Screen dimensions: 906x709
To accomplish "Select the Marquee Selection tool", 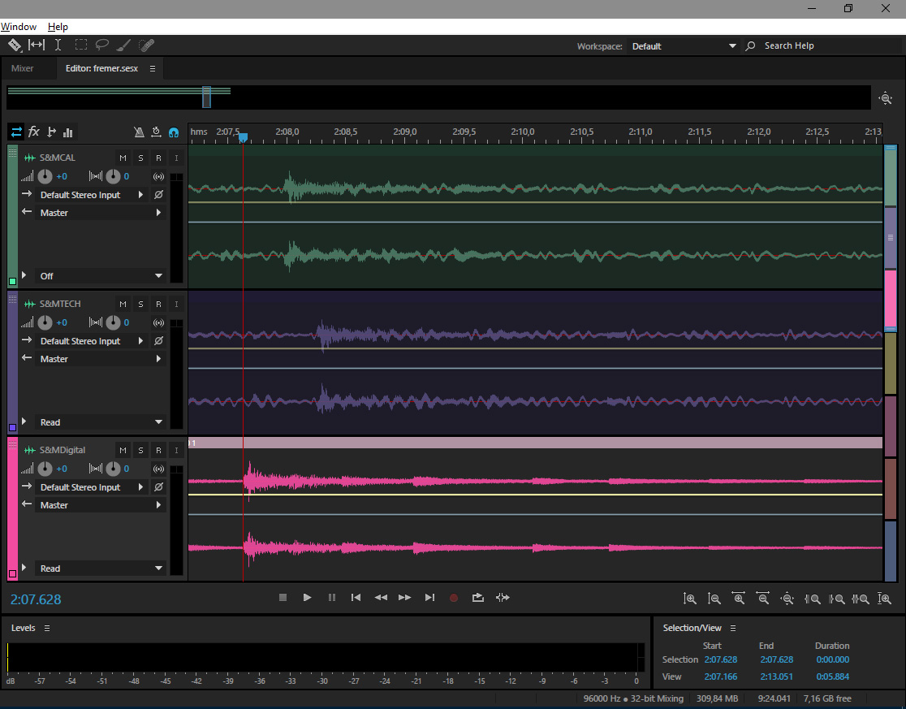I will 81,45.
